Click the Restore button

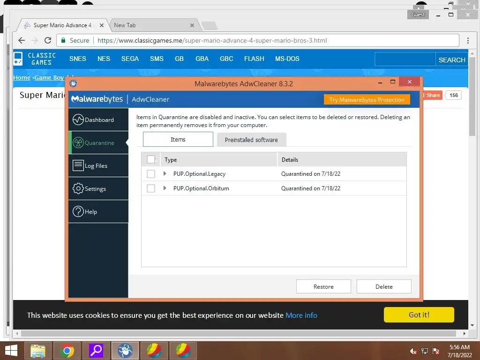click(323, 286)
